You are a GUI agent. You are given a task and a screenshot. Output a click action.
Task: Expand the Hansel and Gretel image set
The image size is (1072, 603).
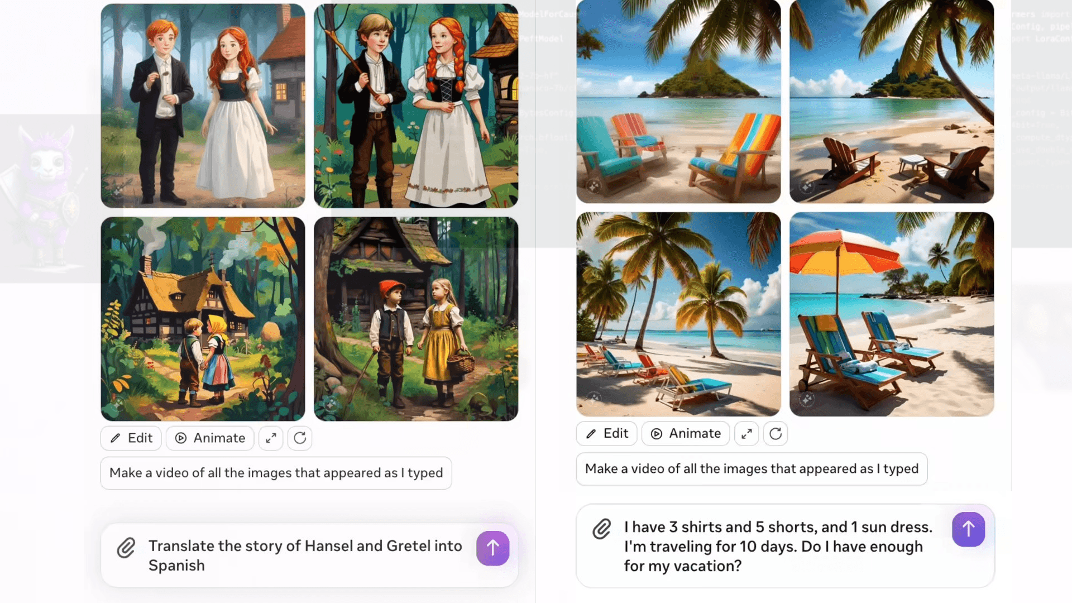click(x=271, y=438)
